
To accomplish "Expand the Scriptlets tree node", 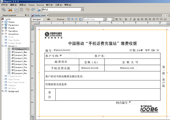I will pyautogui.click(x=3, y=34).
